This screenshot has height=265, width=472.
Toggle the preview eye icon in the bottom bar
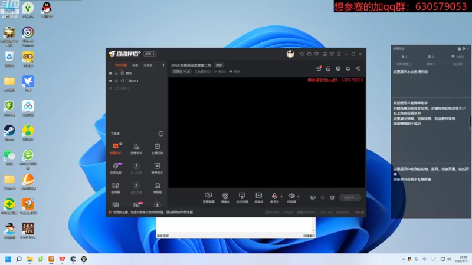(323, 197)
